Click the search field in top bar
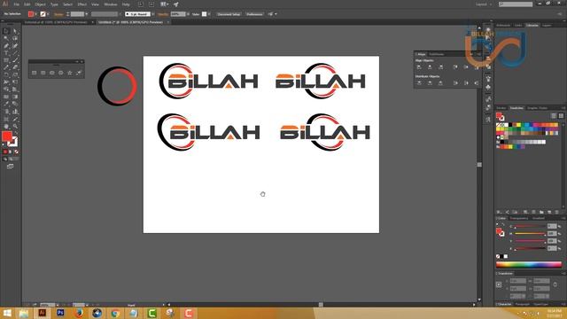Viewport: 567px width, 319px height. coord(516,4)
